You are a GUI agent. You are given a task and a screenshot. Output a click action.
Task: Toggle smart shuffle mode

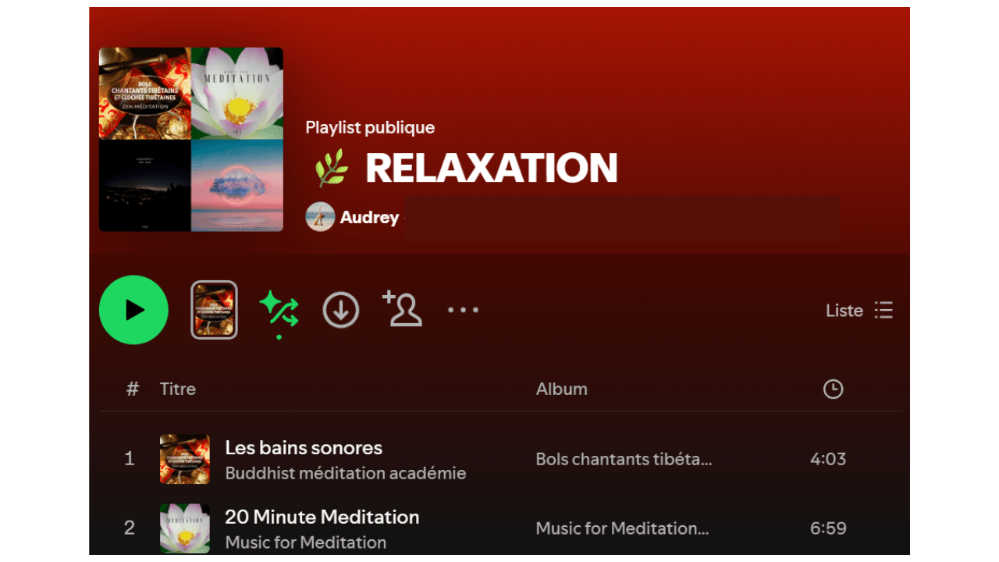pyautogui.click(x=279, y=310)
